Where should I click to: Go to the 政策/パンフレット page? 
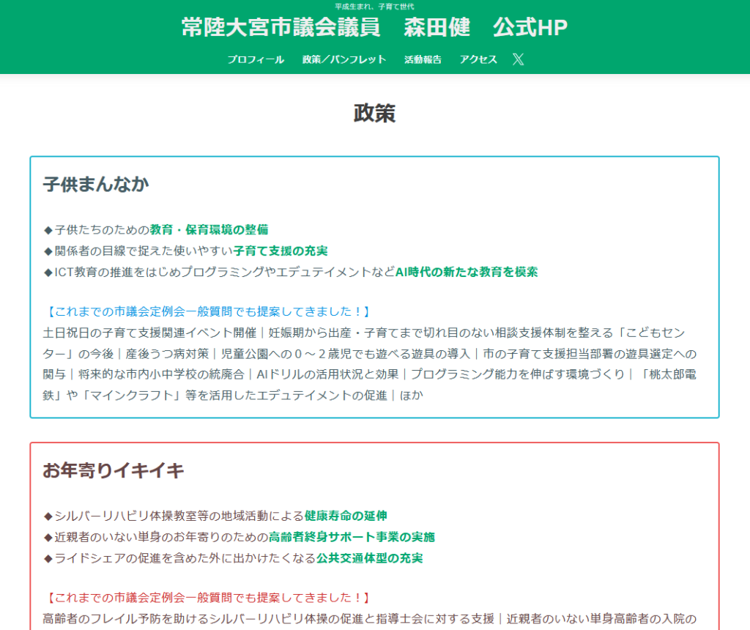[x=344, y=59]
